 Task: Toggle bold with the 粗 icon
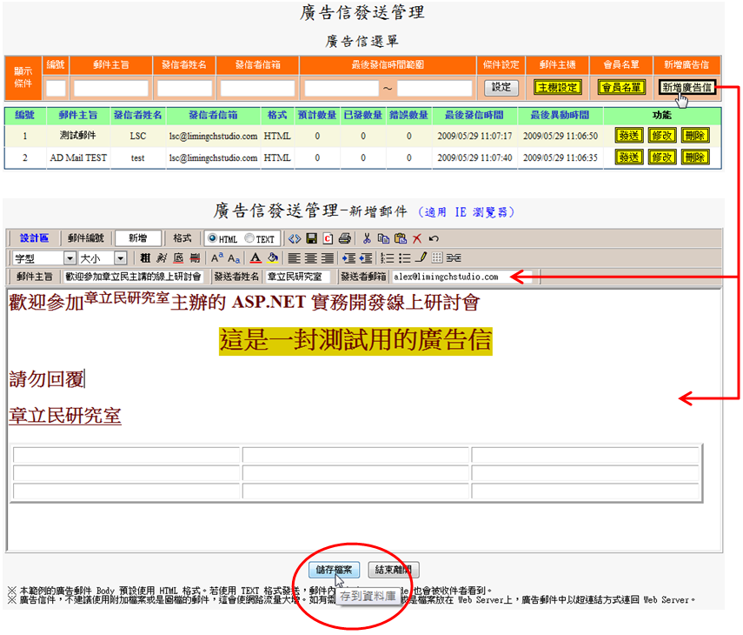point(145,258)
